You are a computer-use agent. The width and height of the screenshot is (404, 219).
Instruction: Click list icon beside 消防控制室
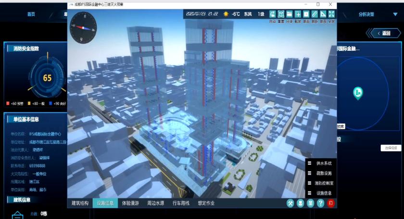coord(309,183)
